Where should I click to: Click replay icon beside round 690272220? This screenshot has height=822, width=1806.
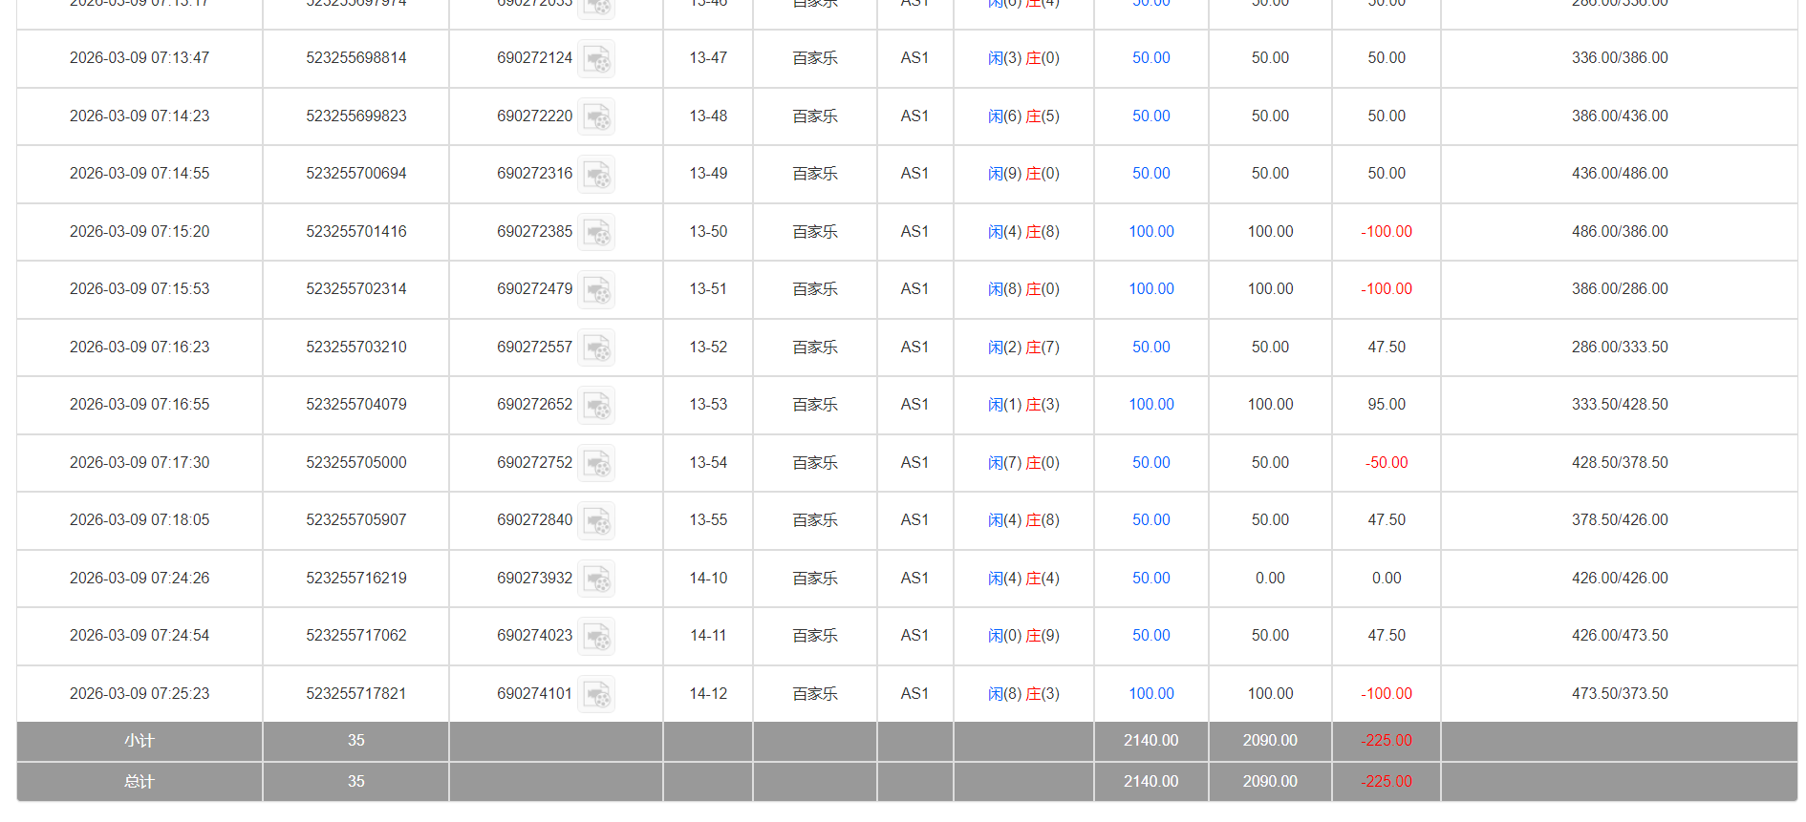point(597,116)
